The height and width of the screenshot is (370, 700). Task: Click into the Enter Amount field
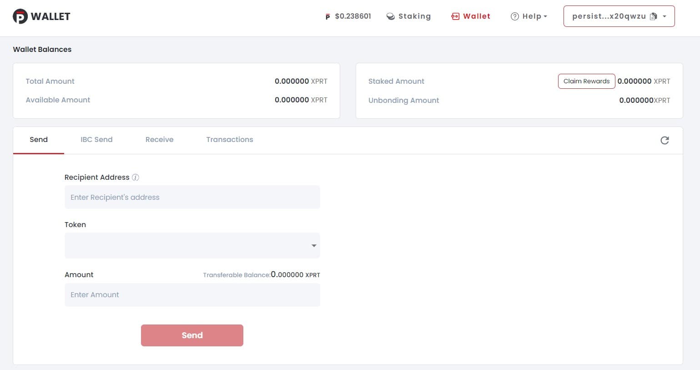pos(192,295)
